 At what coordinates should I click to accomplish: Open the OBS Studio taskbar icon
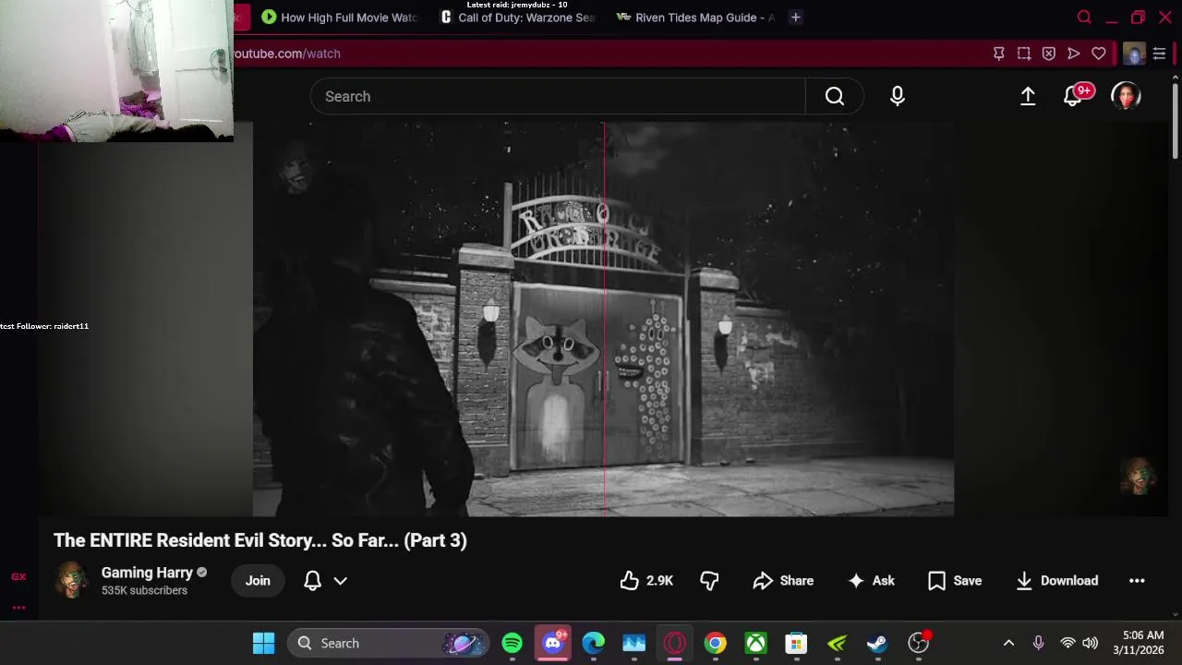click(918, 643)
